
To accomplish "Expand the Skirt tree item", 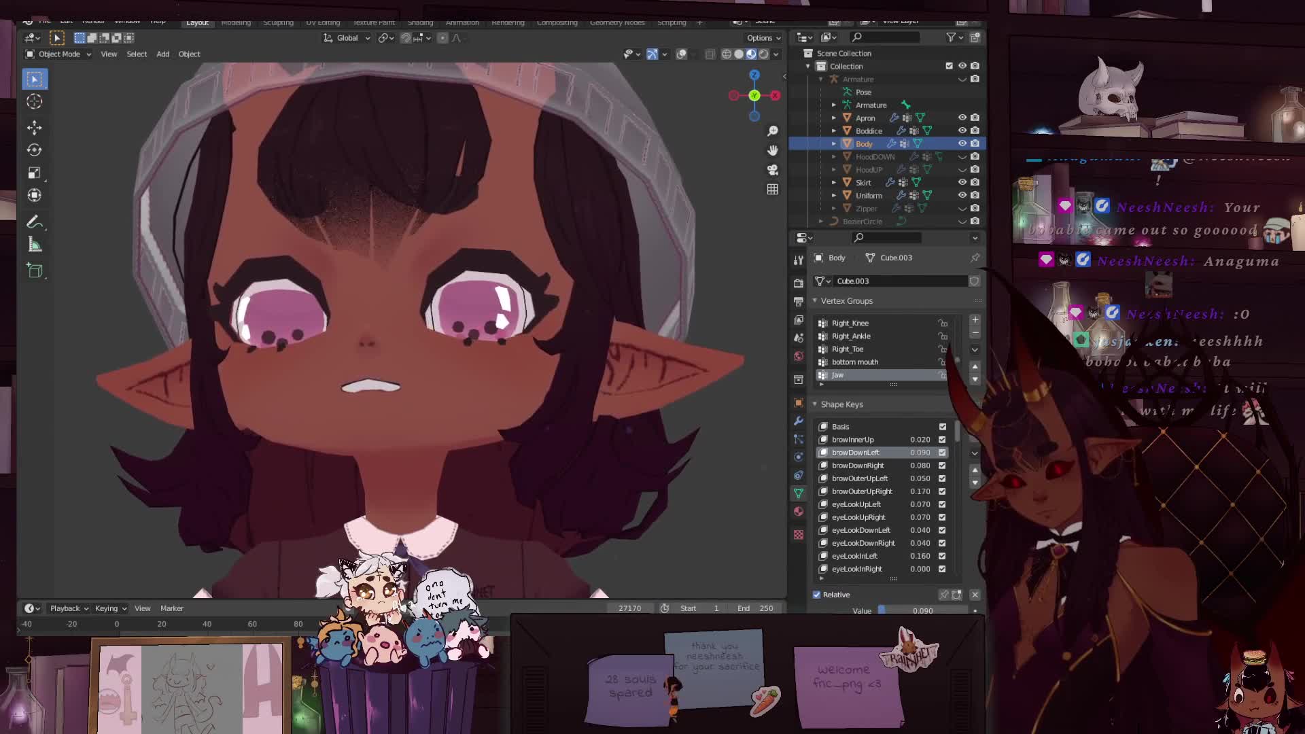I will (834, 182).
